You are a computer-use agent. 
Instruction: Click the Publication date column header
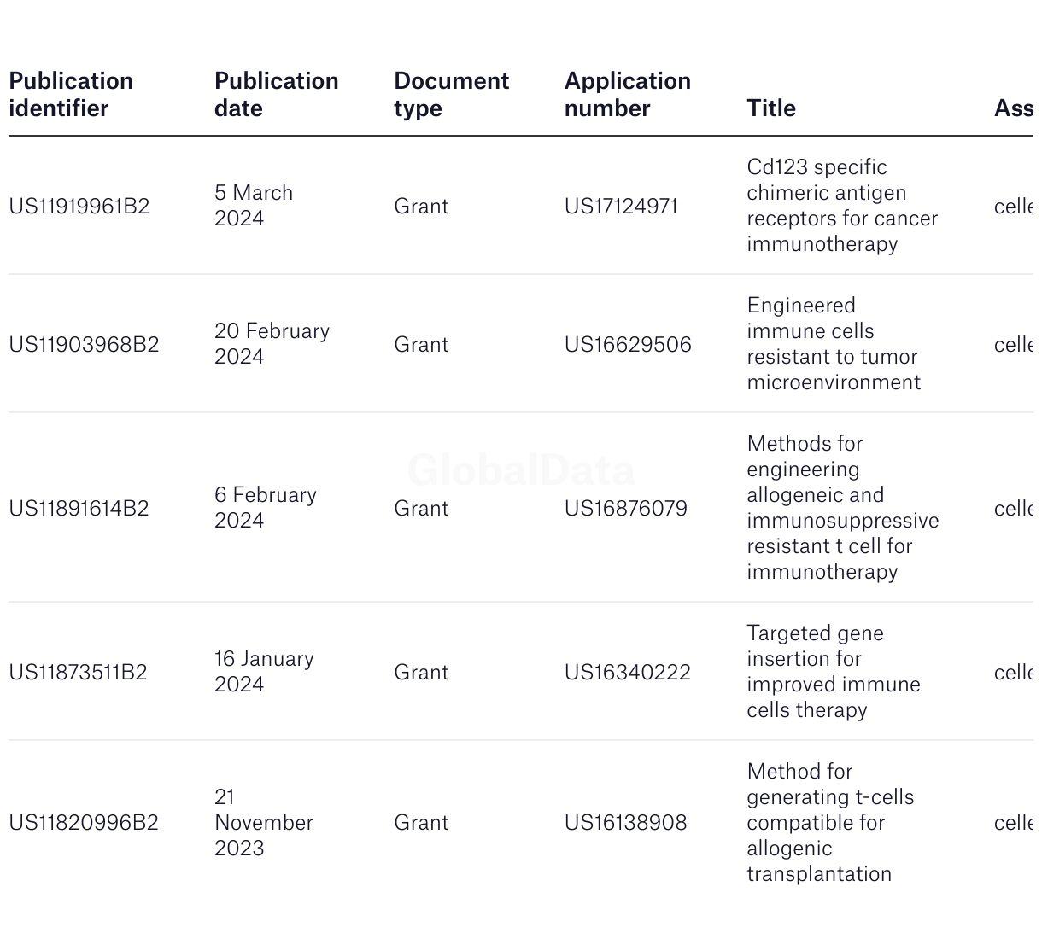click(277, 95)
